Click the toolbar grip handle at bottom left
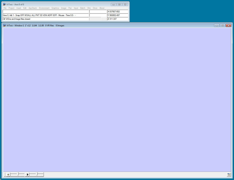Viewport: 234px width, 180px height. tap(5, 174)
